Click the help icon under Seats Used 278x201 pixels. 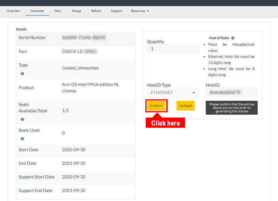22,138
